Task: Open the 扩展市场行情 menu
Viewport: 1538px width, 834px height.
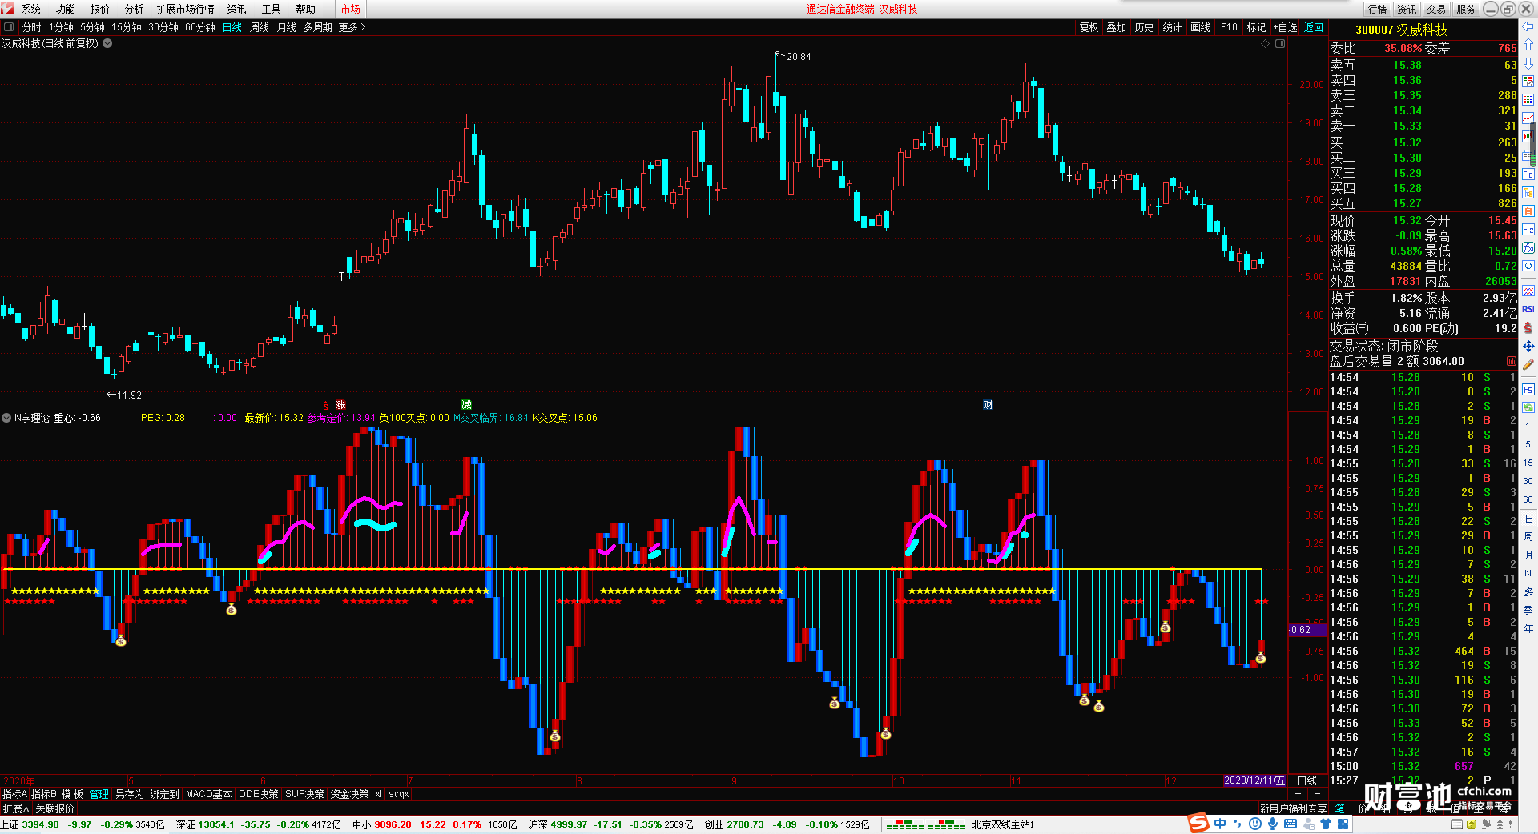Action: pyautogui.click(x=186, y=9)
